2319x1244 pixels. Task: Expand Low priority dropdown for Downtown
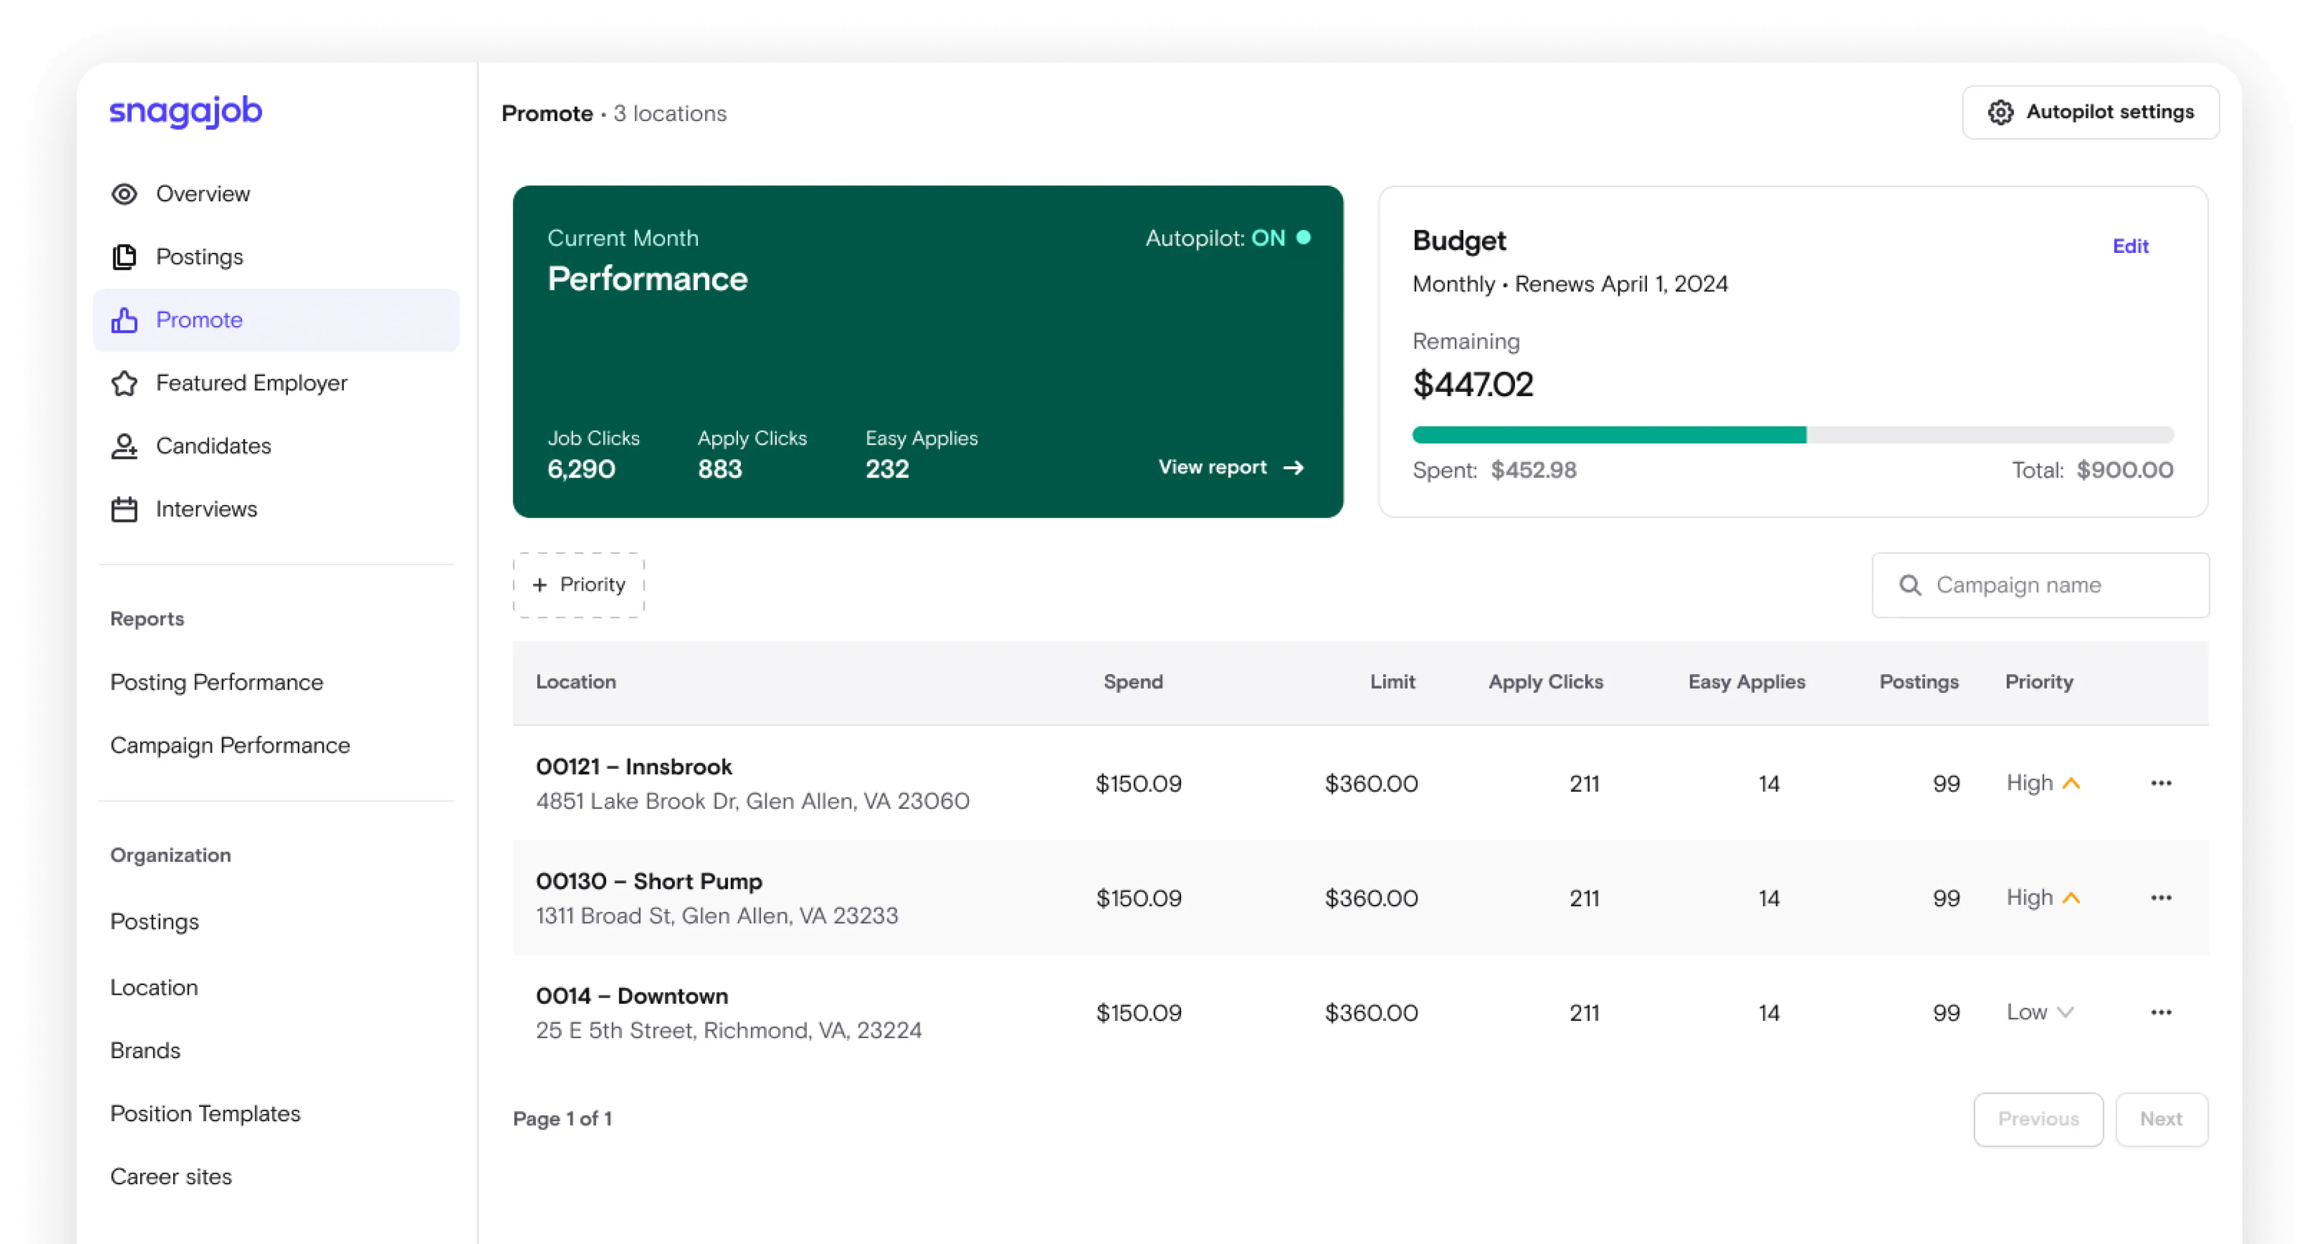[x=2040, y=1013]
